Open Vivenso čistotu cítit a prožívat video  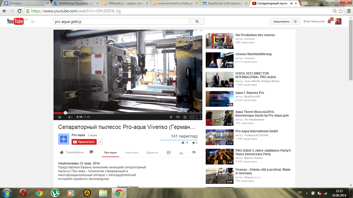pos(263,171)
